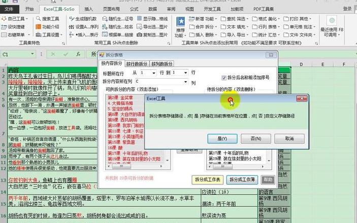Click 导出选...图片 export tool
Image resolution: width=357 pixels, height=223 pixels.
click(152, 27)
